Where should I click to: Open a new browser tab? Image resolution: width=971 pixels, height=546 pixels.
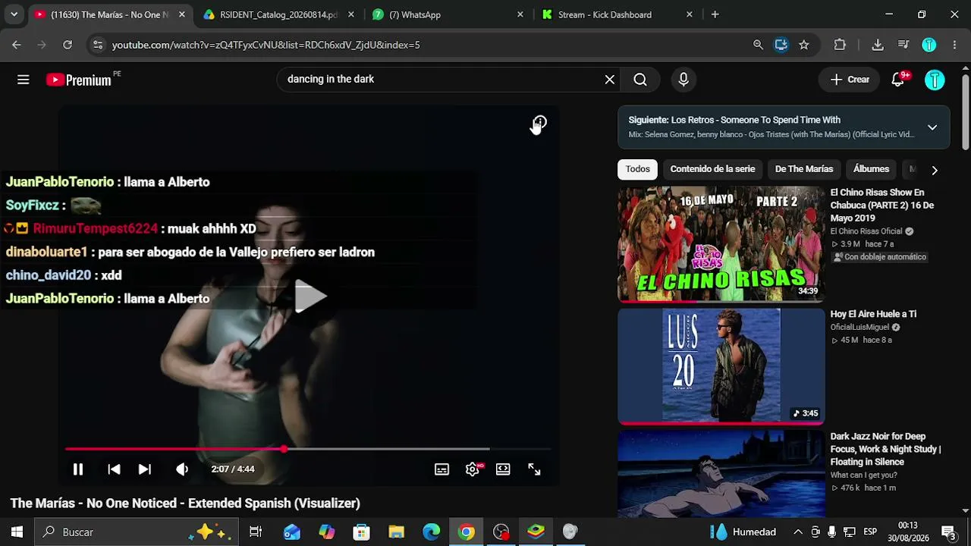[x=715, y=14]
